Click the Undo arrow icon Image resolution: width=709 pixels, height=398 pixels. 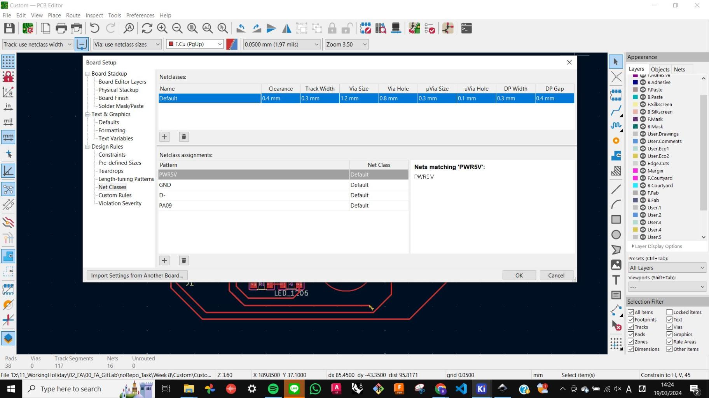94,28
